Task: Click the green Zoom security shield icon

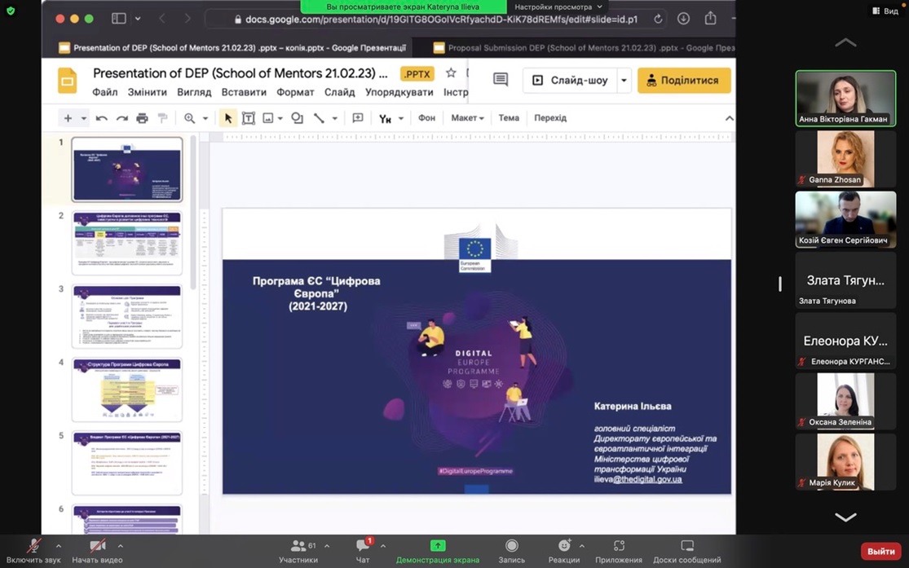Action: click(11, 11)
